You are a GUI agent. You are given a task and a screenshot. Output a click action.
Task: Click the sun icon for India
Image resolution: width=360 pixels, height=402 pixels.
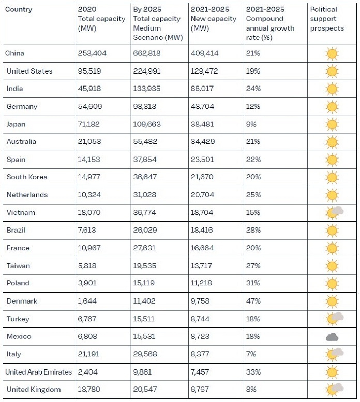click(x=332, y=89)
